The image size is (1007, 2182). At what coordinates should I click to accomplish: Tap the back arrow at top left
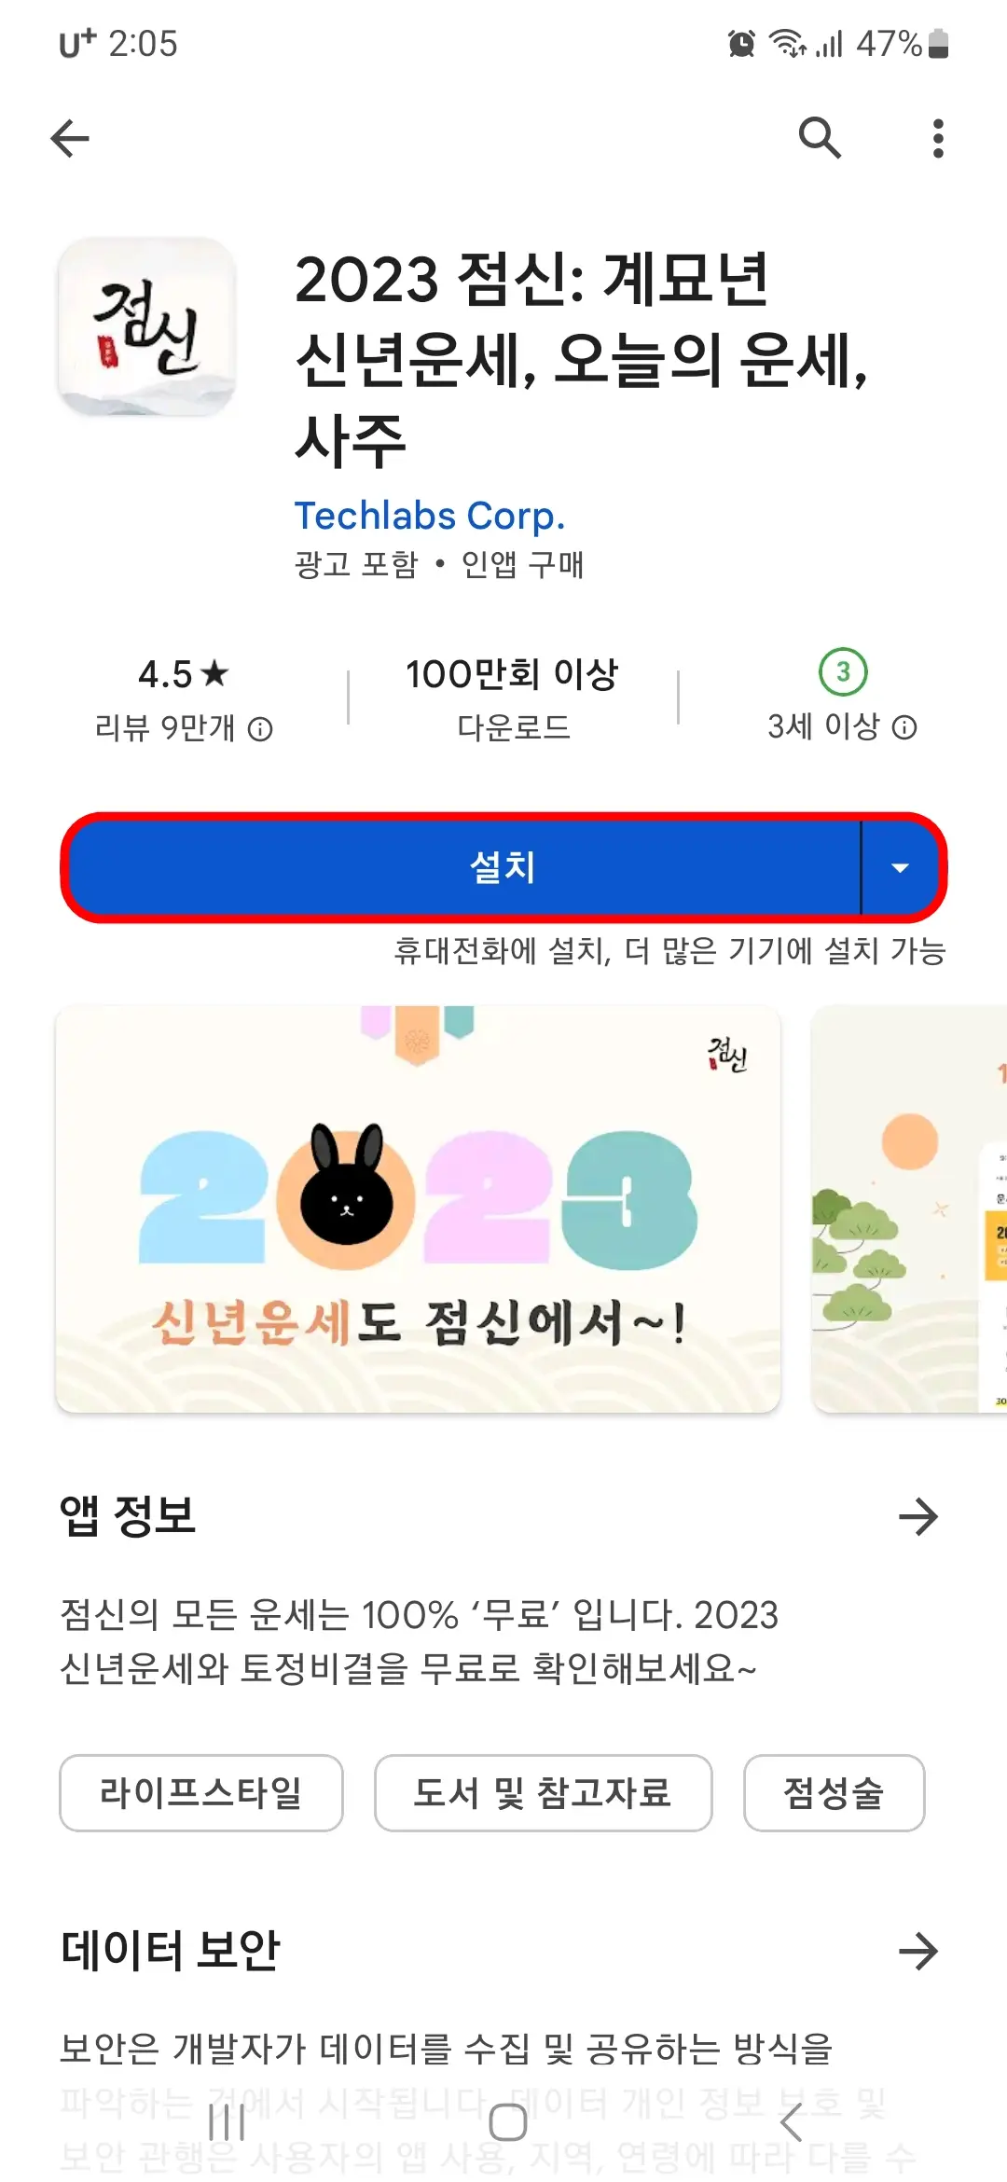tap(67, 138)
